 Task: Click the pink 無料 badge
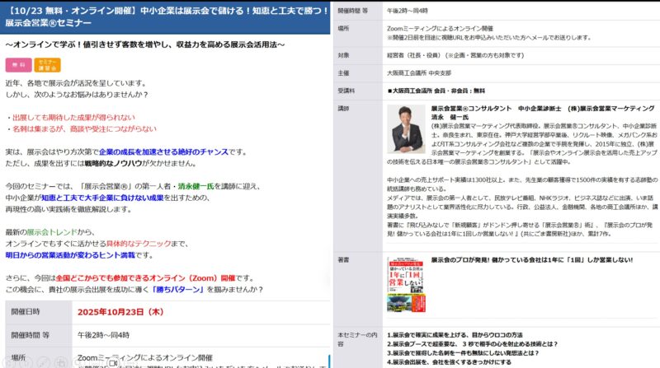click(x=17, y=64)
